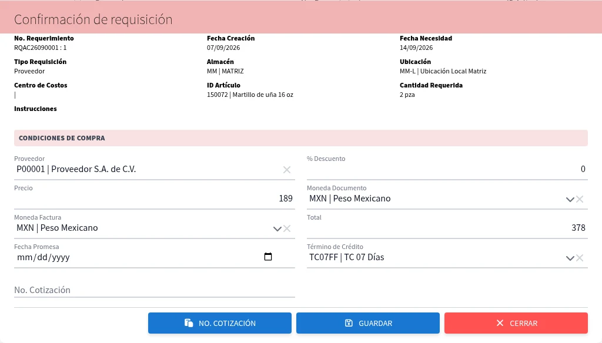
Task: Open the Fecha Promesa calendar picker
Action: [x=268, y=257]
